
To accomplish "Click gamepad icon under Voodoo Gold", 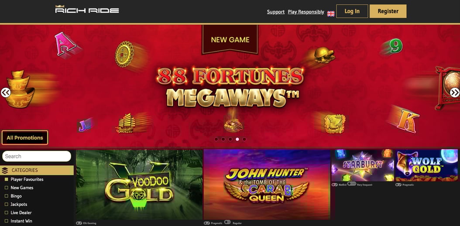I will (x=79, y=223).
